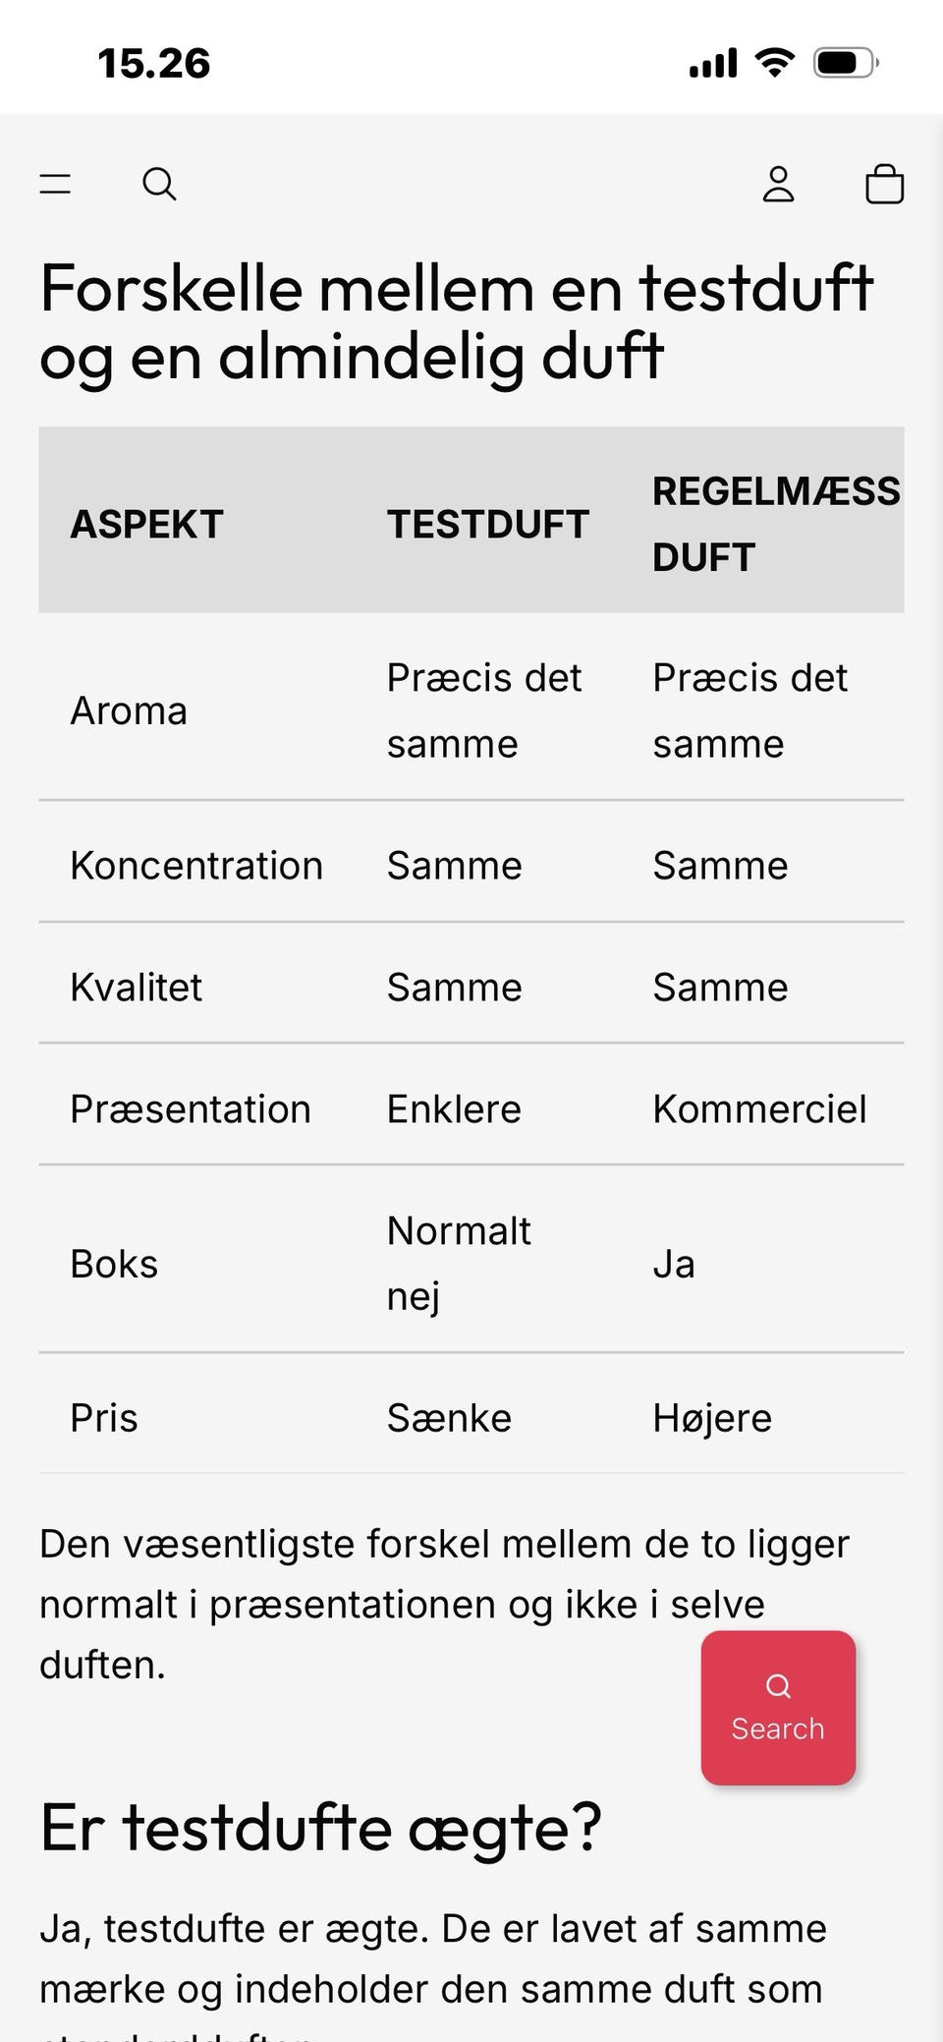Tap the REGELMÆSSIG DUFT column header
943x2042 pixels.
776,524
